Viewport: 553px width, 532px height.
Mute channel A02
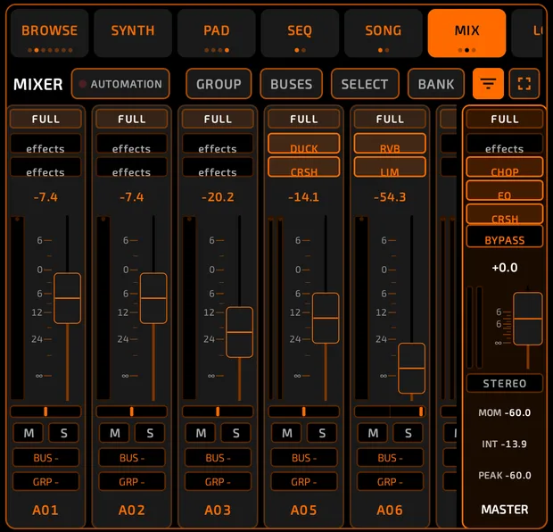pyautogui.click(x=115, y=433)
